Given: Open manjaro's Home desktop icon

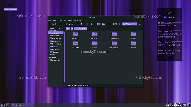Looking at the screenshot, I should (11, 7).
